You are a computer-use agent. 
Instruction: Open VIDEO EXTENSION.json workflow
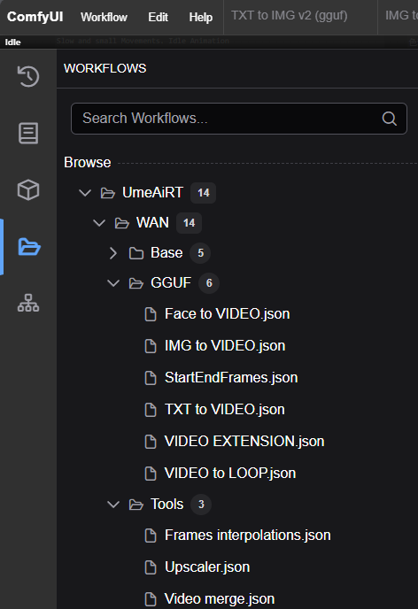coord(244,441)
